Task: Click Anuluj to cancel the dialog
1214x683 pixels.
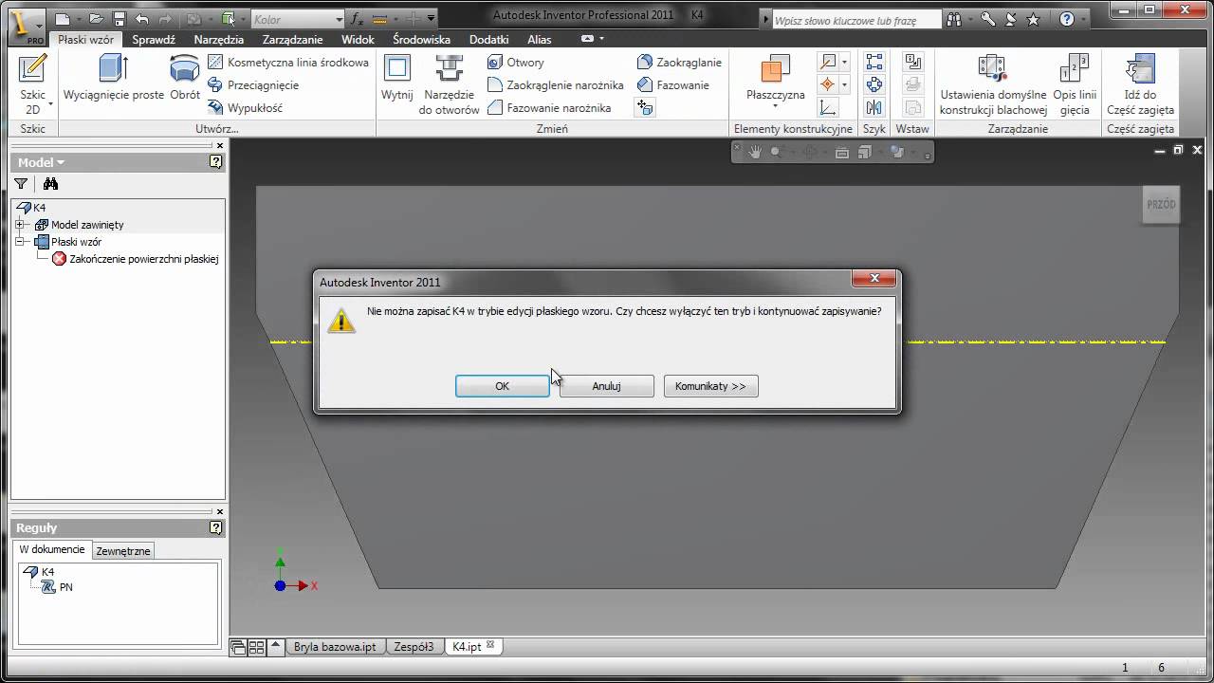Action: point(607,386)
